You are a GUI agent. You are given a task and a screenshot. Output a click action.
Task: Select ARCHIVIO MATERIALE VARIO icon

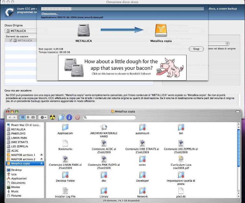pos(104,127)
